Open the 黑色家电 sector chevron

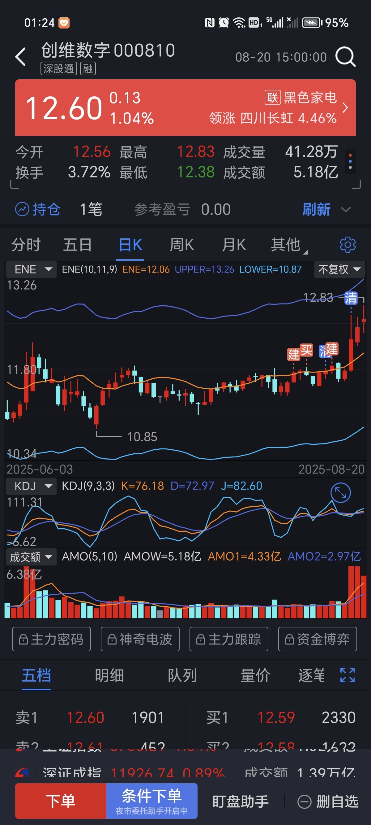[x=345, y=107]
